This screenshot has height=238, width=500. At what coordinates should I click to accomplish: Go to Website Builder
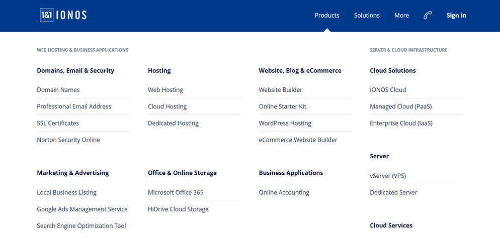[x=280, y=90]
